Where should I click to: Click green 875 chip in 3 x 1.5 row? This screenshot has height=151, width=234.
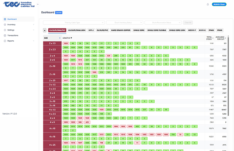click(x=130, y=85)
